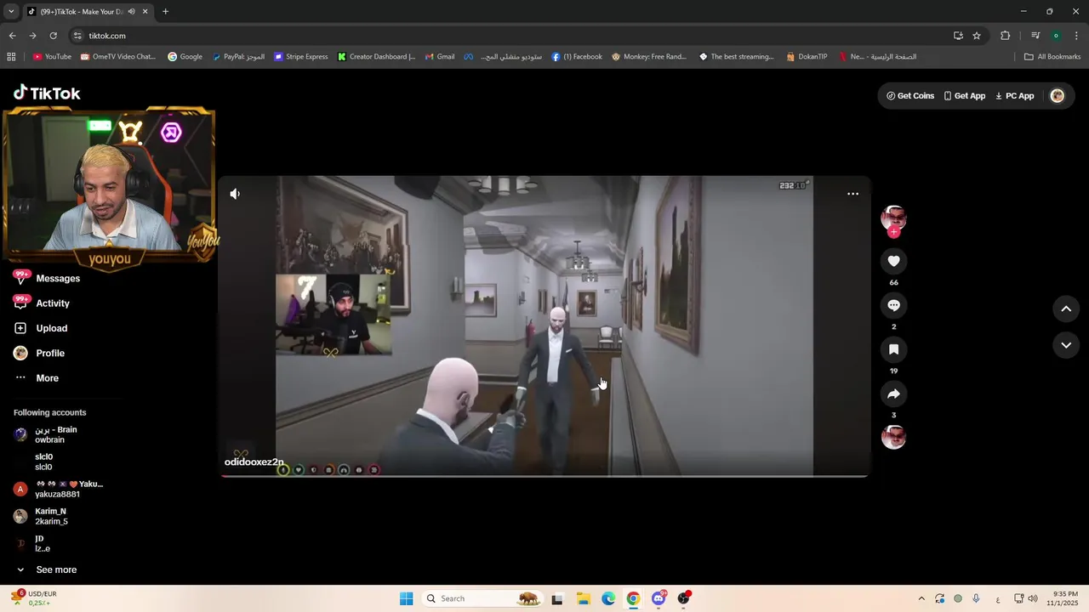Open the sound disc avatar below share

893,438
